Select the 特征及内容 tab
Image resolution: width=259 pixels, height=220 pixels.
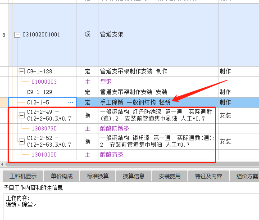[x=209, y=176]
